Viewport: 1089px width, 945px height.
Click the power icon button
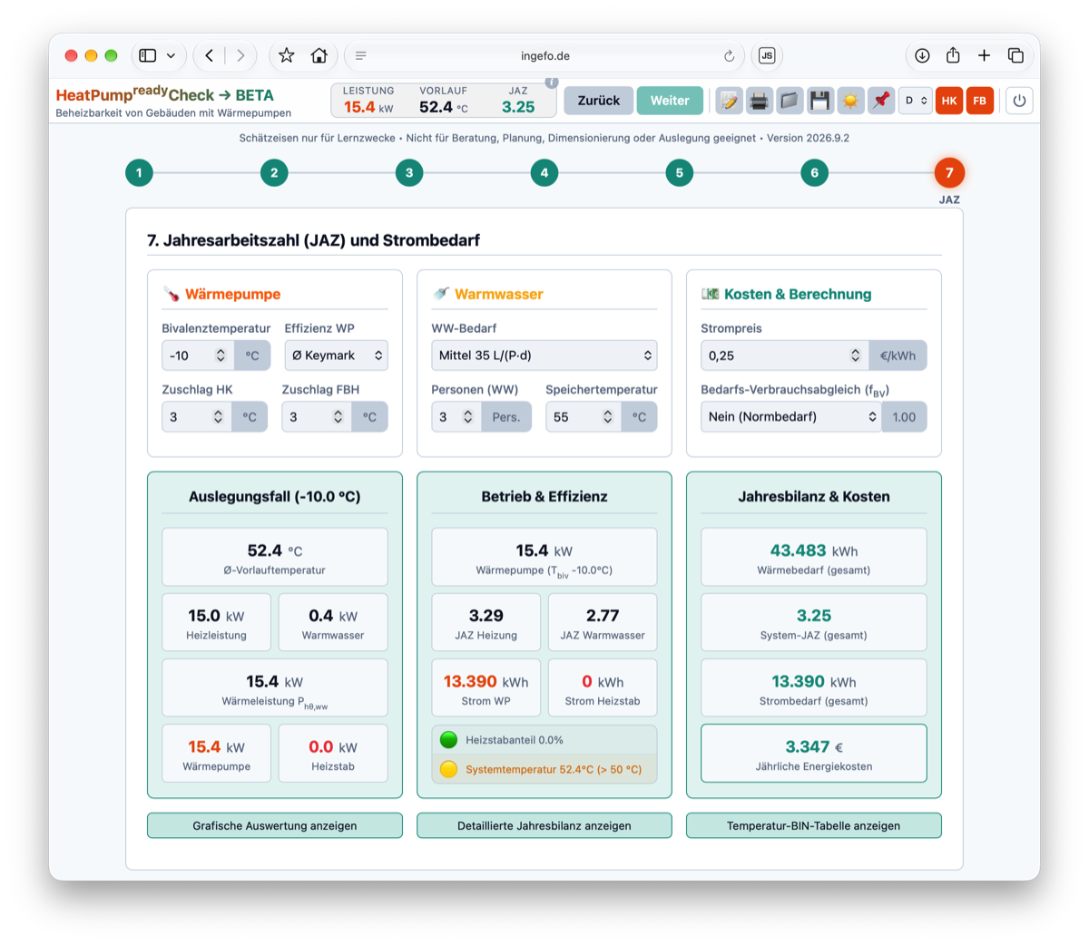[x=1019, y=101]
